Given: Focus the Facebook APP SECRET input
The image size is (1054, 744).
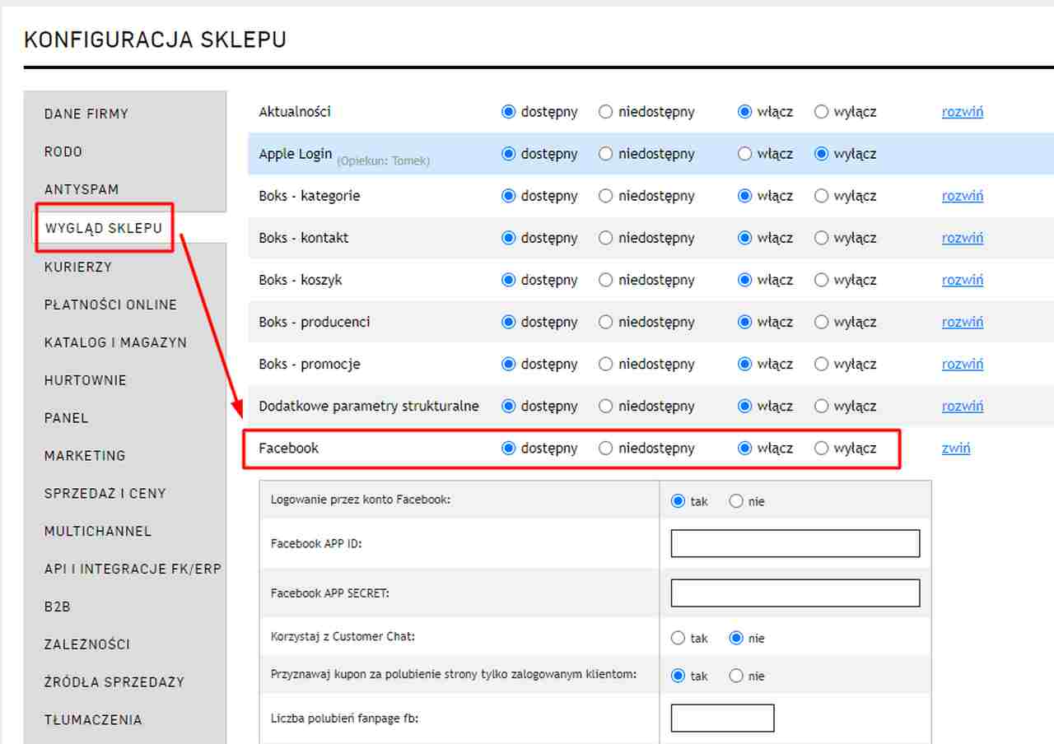Looking at the screenshot, I should pyautogui.click(x=795, y=593).
